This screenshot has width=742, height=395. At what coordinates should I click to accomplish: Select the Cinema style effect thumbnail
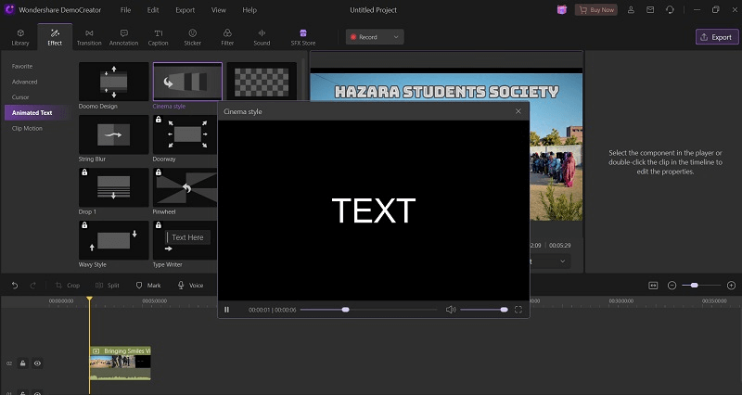point(187,82)
